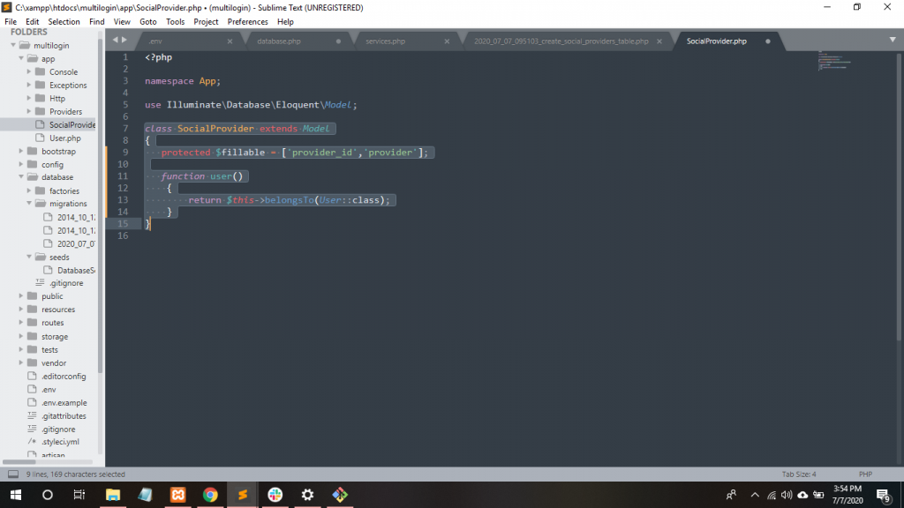Open Windows Settings gear in taskbar
904x508 pixels.
click(308, 495)
